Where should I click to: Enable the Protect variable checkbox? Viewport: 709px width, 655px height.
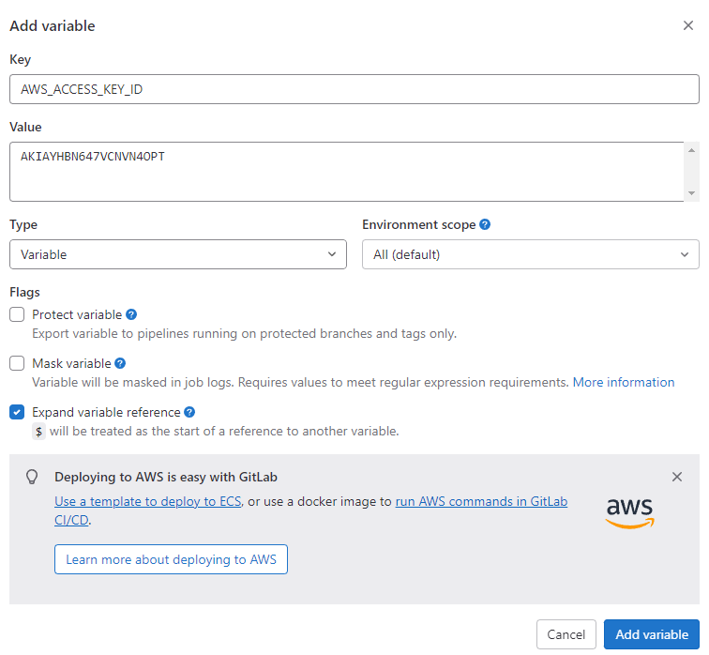[x=17, y=314]
